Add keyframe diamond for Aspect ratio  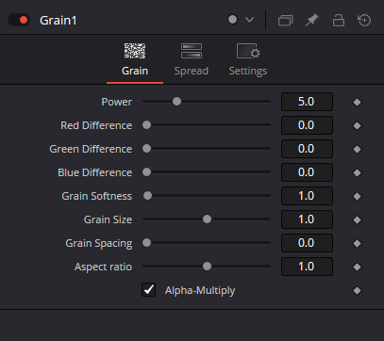click(x=357, y=267)
